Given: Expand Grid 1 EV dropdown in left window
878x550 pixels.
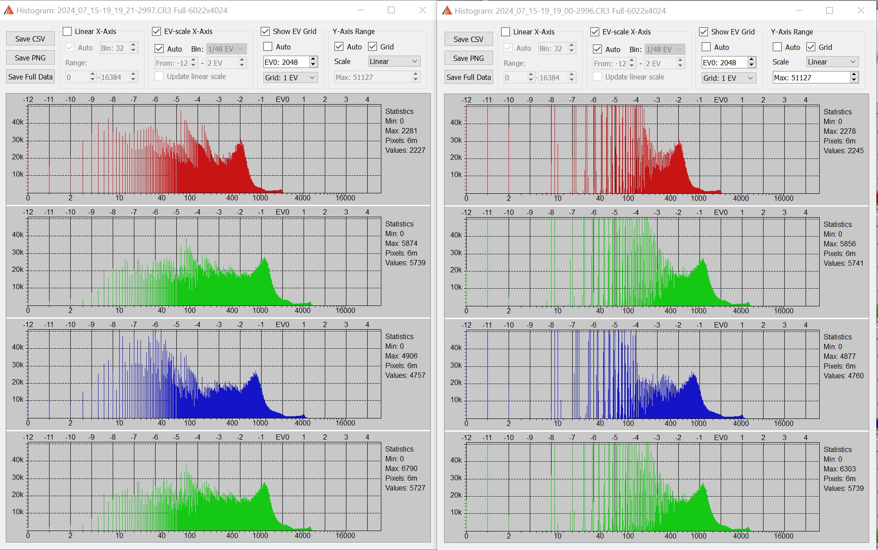Looking at the screenshot, I should point(290,78).
